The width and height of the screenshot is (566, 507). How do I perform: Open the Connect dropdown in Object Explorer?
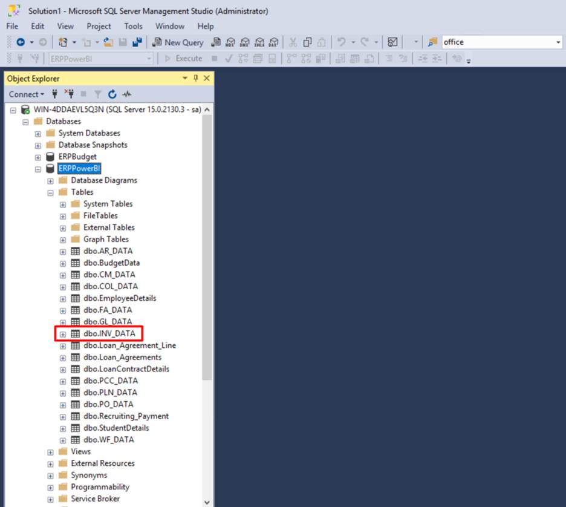[x=27, y=94]
